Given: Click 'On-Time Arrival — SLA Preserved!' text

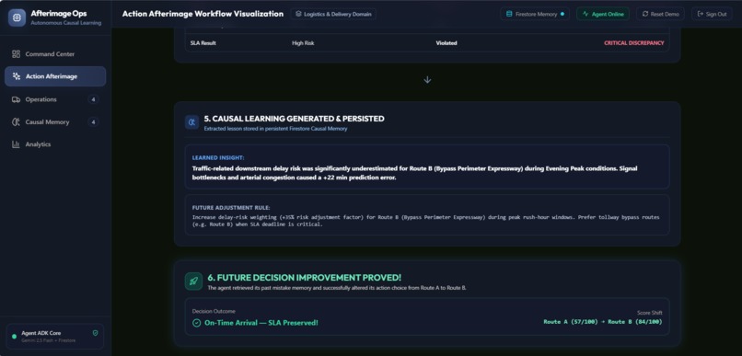Looking at the screenshot, I should [x=261, y=323].
